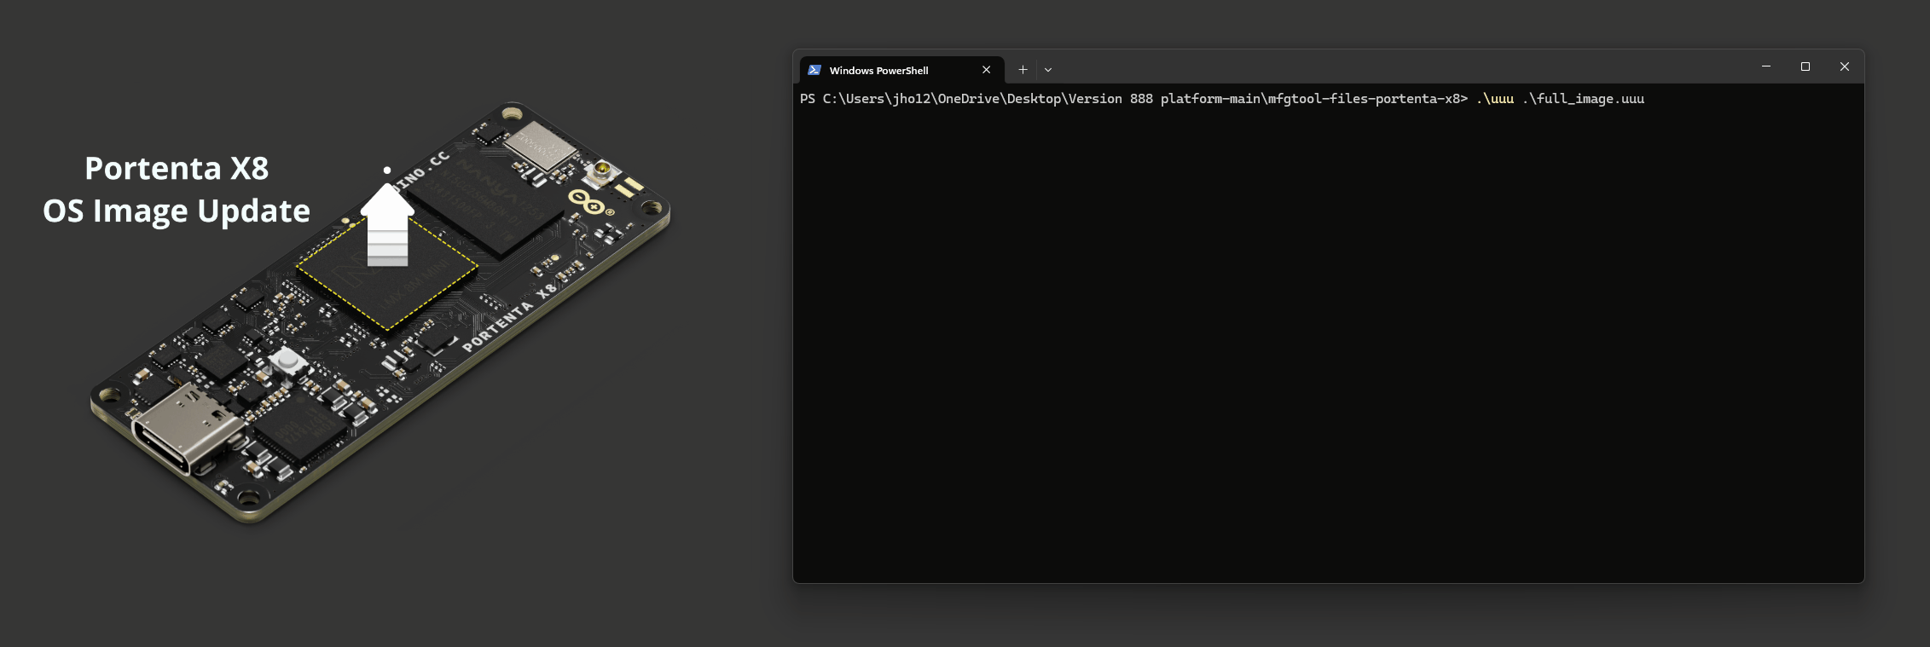The height and width of the screenshot is (647, 1930).
Task: Click the "Portenta X8" heading text
Action: click(x=177, y=169)
